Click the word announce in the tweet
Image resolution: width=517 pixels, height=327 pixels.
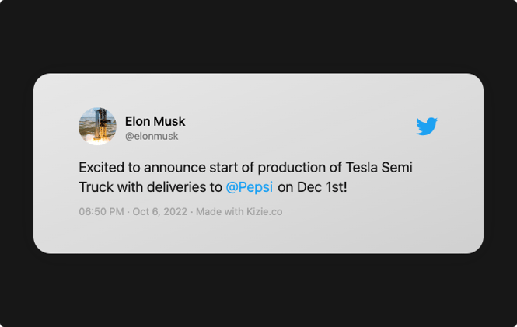click(x=175, y=167)
